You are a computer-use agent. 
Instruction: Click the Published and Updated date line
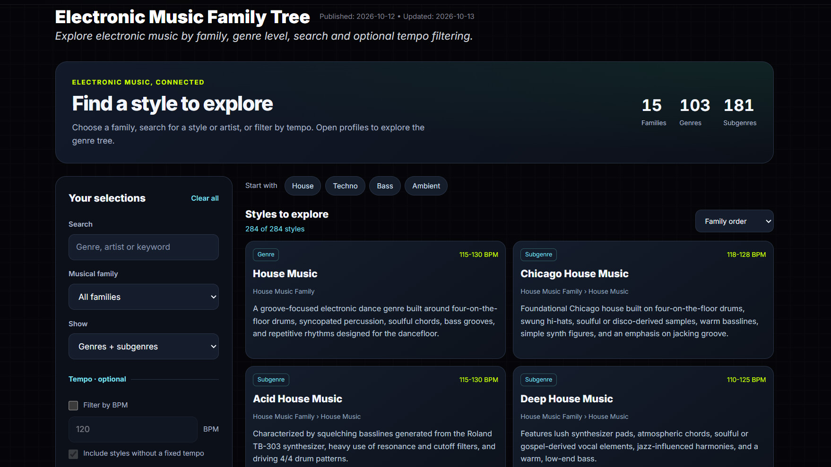(x=397, y=17)
